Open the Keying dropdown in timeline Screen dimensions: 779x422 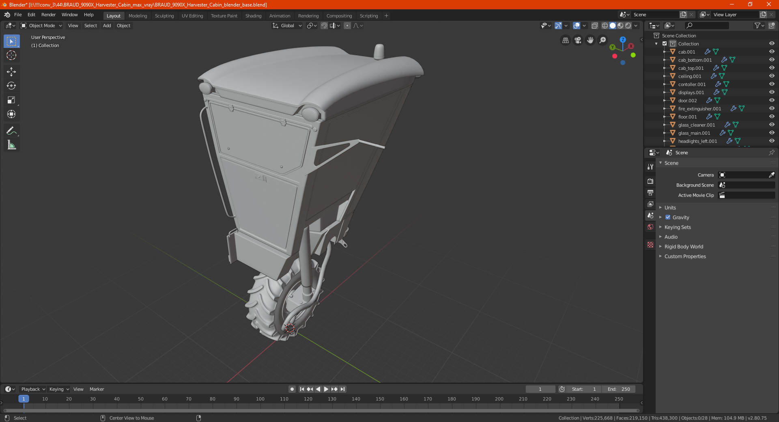(x=59, y=389)
